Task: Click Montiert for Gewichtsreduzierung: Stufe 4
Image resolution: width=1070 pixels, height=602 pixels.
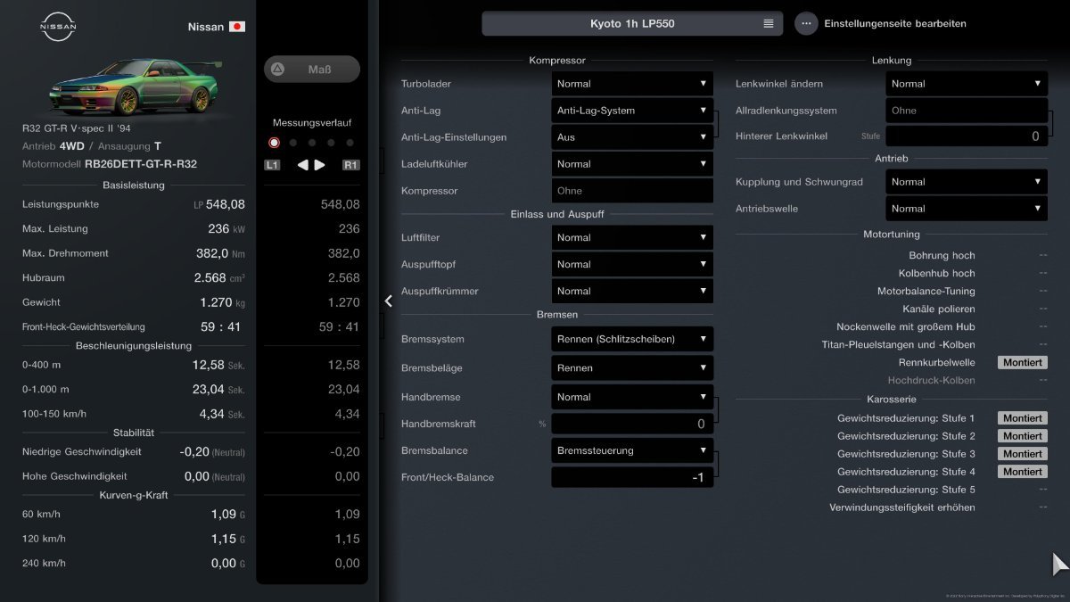Action: click(1022, 472)
